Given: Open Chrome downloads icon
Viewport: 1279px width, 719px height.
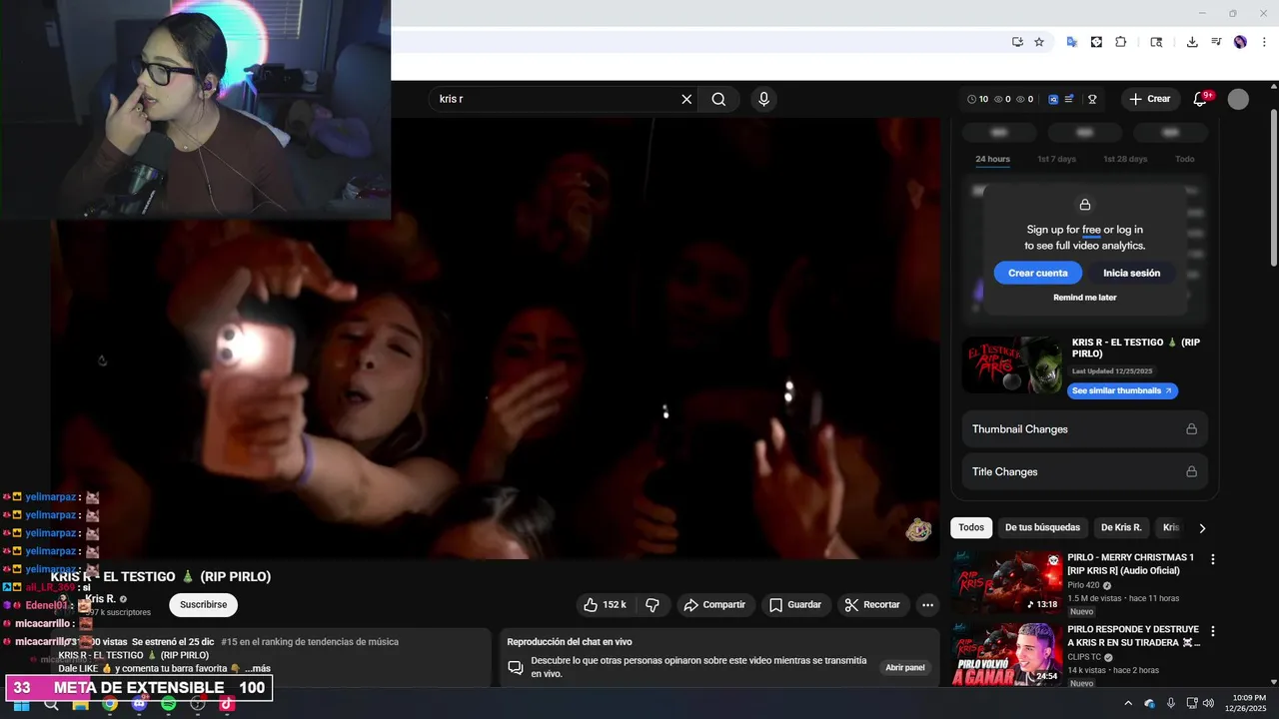Looking at the screenshot, I should [1192, 42].
